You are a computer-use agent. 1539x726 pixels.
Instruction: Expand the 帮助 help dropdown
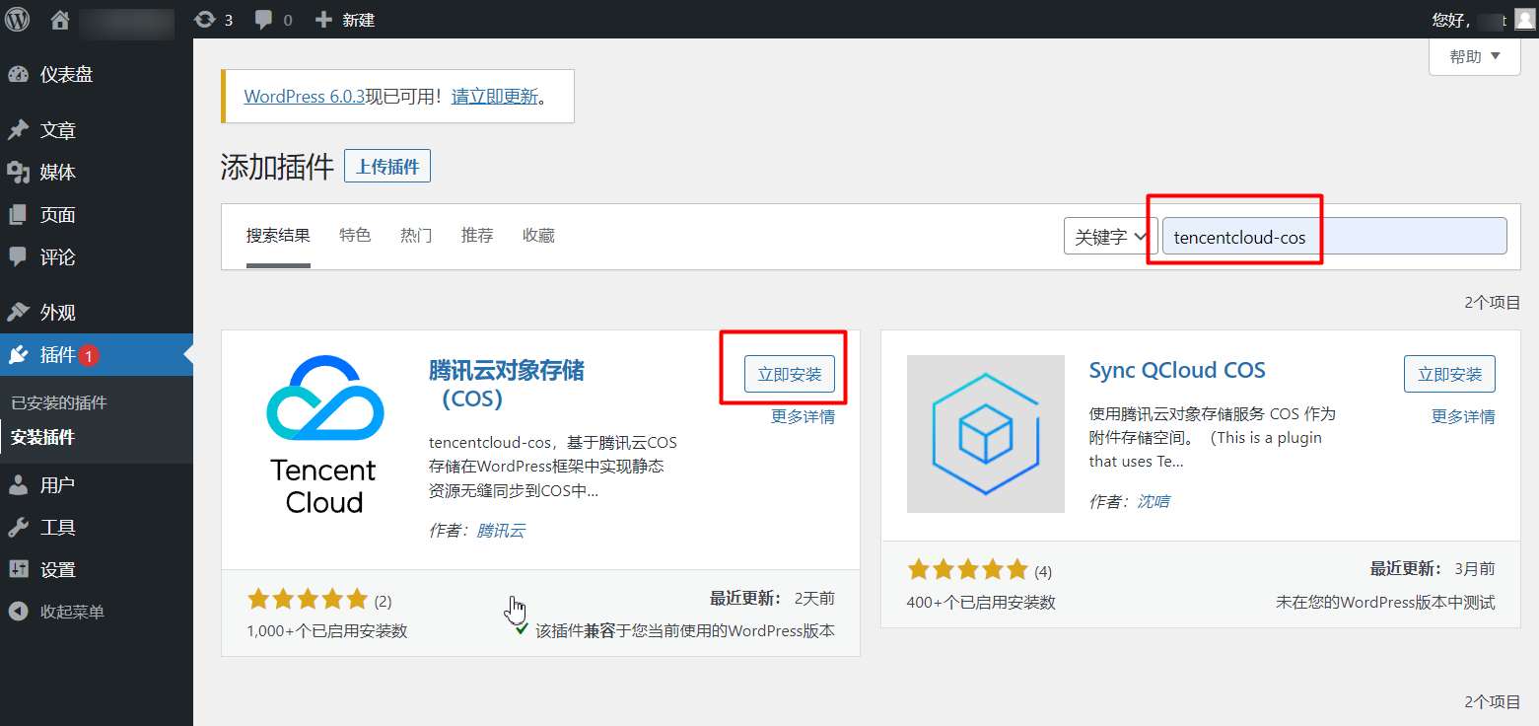[x=1474, y=57]
